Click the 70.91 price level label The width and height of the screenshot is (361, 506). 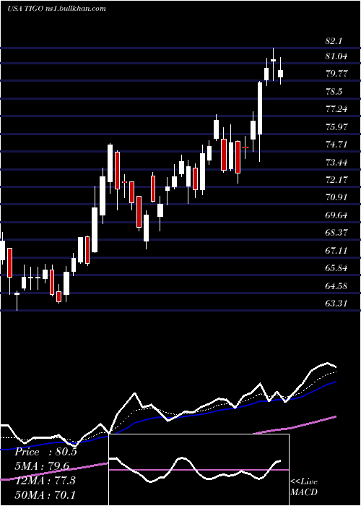[x=336, y=197]
